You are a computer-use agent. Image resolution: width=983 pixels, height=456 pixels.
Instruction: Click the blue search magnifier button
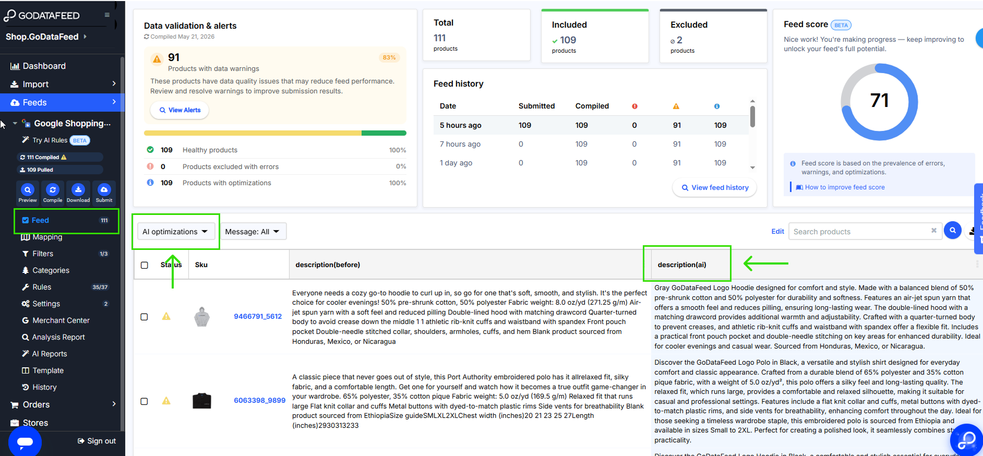(x=953, y=230)
